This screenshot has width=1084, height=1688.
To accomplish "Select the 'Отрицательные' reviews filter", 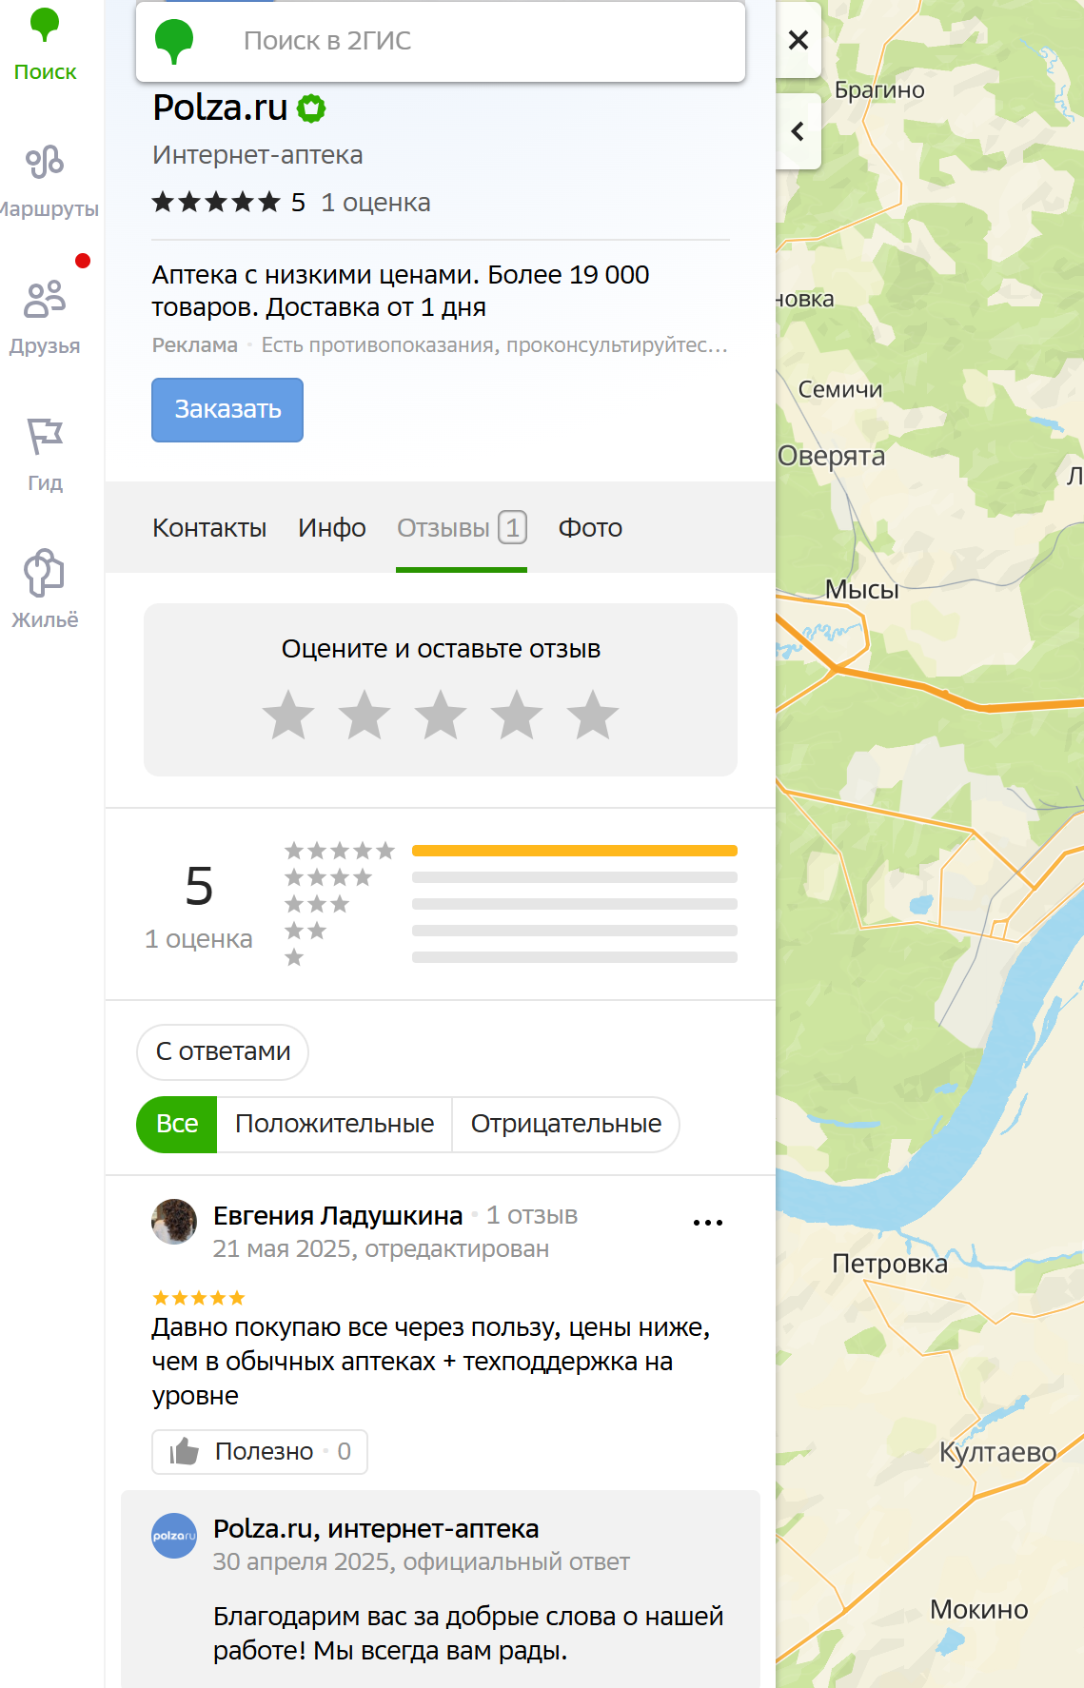I will (x=565, y=1125).
